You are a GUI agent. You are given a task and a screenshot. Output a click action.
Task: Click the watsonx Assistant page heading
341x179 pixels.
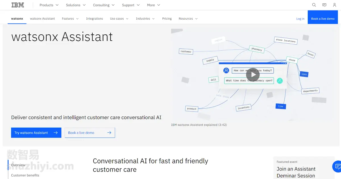[x=62, y=37]
